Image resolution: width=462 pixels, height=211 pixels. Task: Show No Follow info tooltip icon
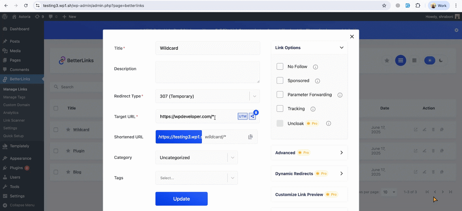tap(315, 67)
